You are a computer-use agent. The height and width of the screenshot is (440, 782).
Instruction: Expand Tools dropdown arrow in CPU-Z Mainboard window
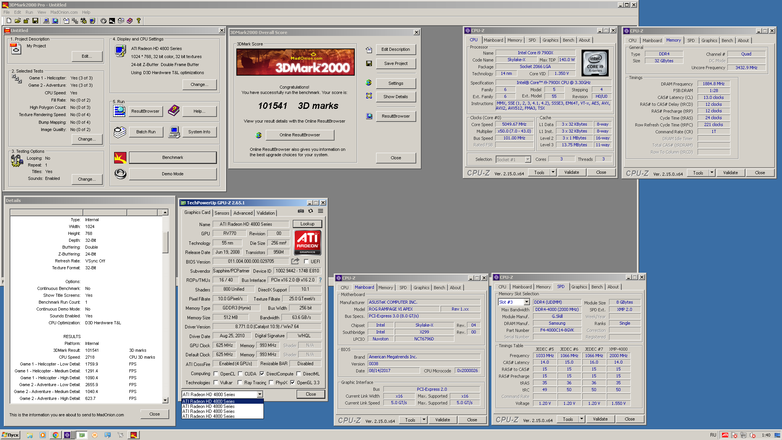(424, 420)
